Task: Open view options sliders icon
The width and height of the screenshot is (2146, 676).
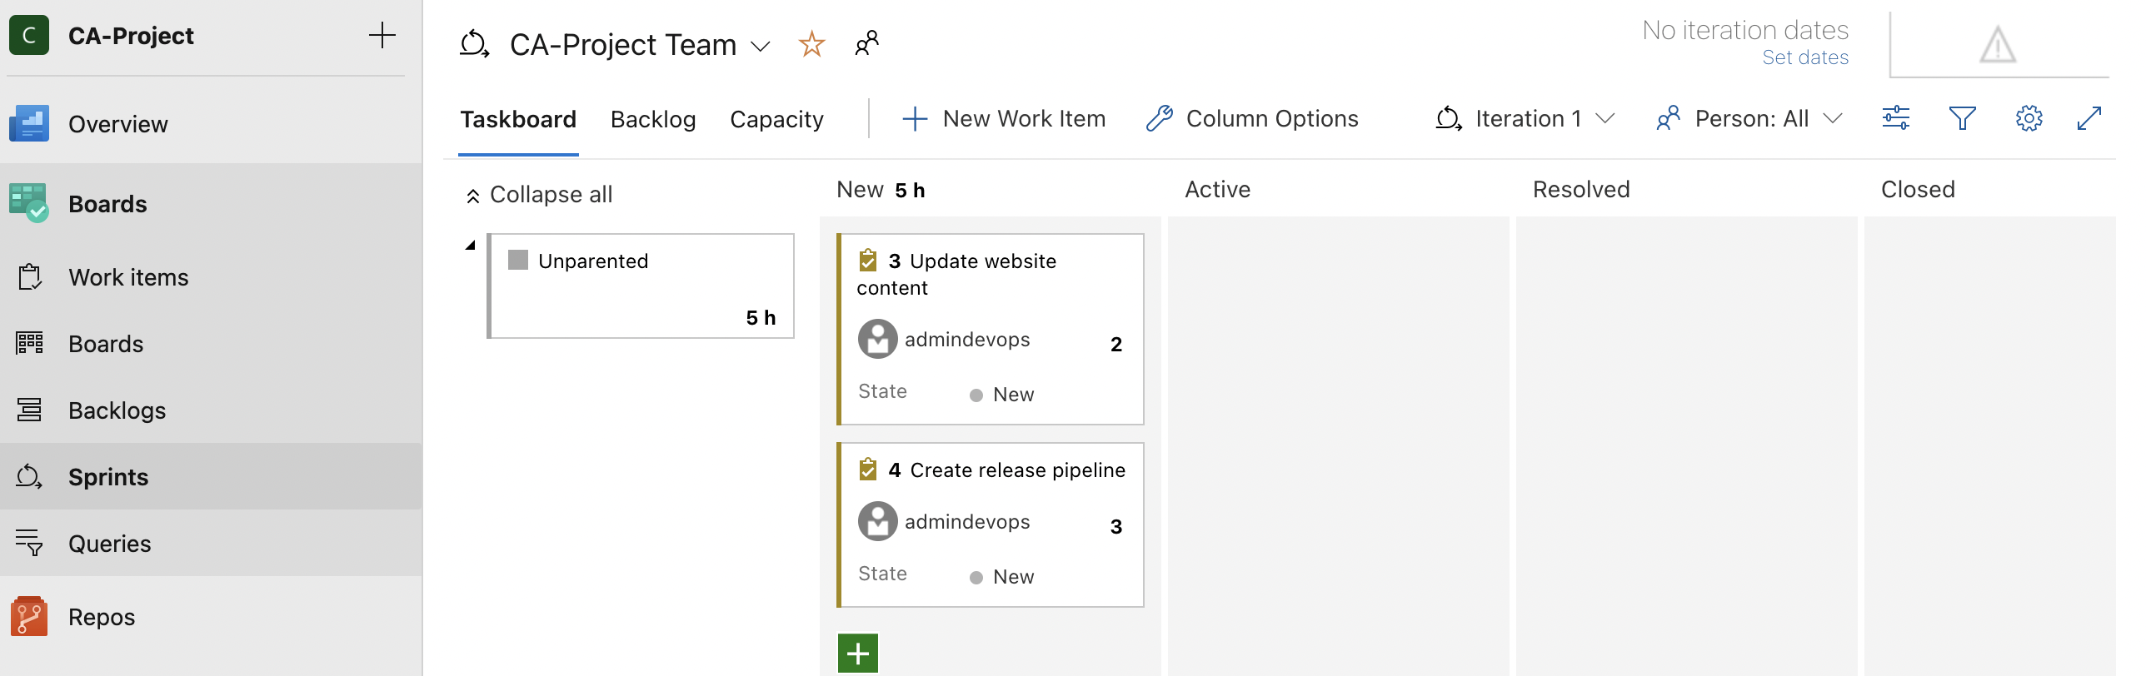Action: 1895,118
